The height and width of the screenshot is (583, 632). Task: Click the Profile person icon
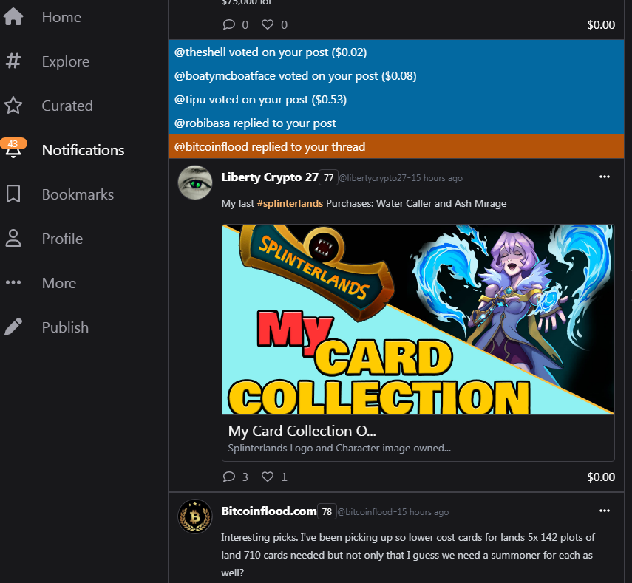pyautogui.click(x=13, y=238)
